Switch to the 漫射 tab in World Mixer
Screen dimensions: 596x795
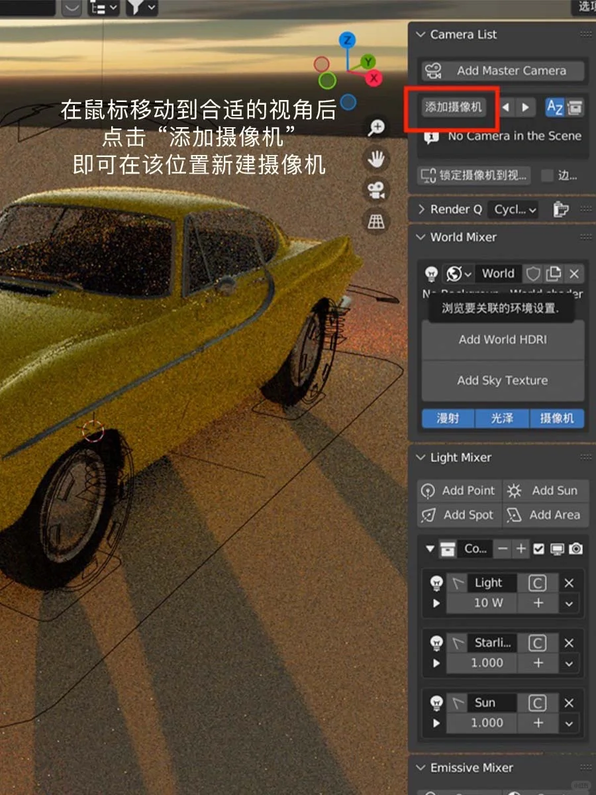448,418
